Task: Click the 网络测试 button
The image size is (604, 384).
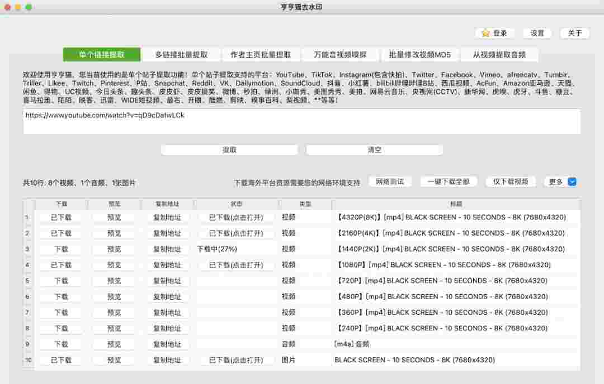Action: click(390, 182)
